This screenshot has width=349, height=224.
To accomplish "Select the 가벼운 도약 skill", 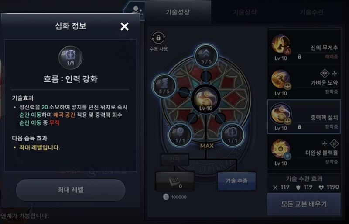I will (x=304, y=82).
